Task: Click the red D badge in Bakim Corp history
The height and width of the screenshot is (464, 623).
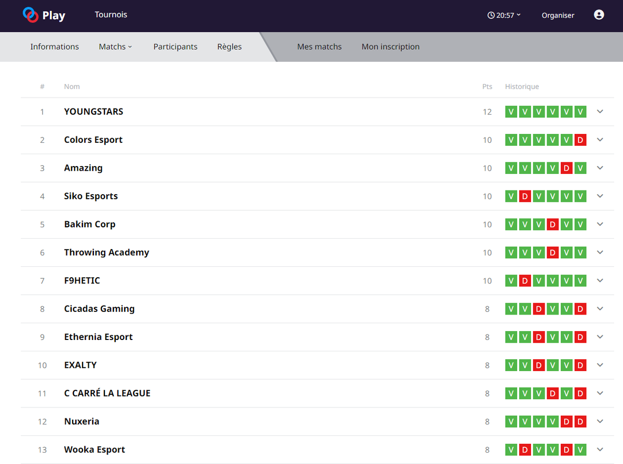Action: coord(553,224)
